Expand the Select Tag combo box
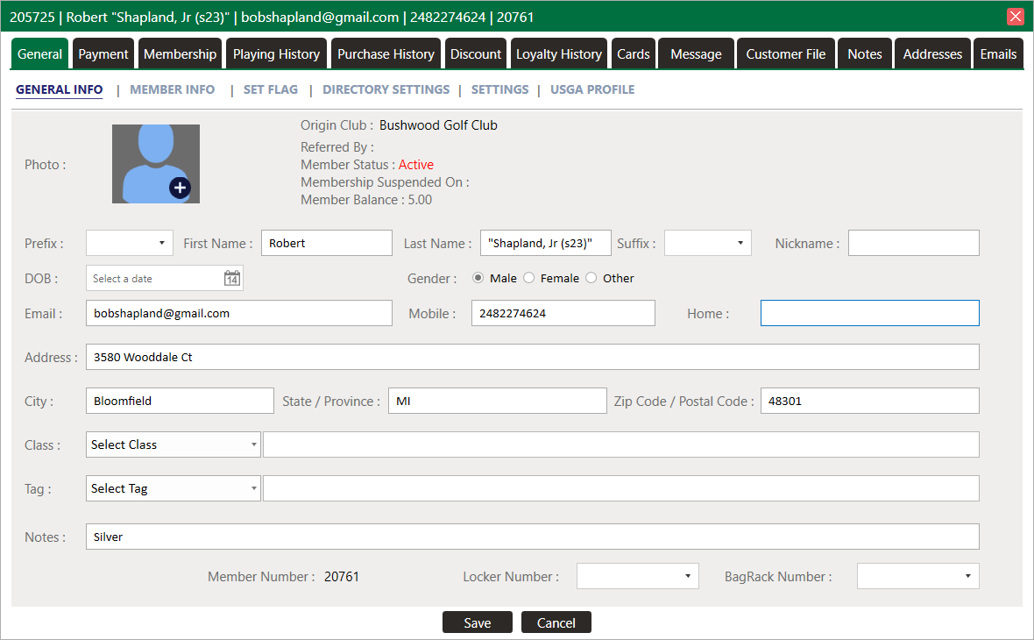 pos(174,488)
